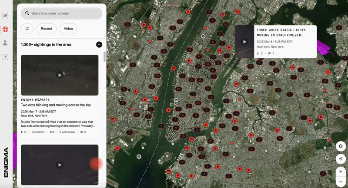Open the Three White Static Lights popup title

coord(281,33)
